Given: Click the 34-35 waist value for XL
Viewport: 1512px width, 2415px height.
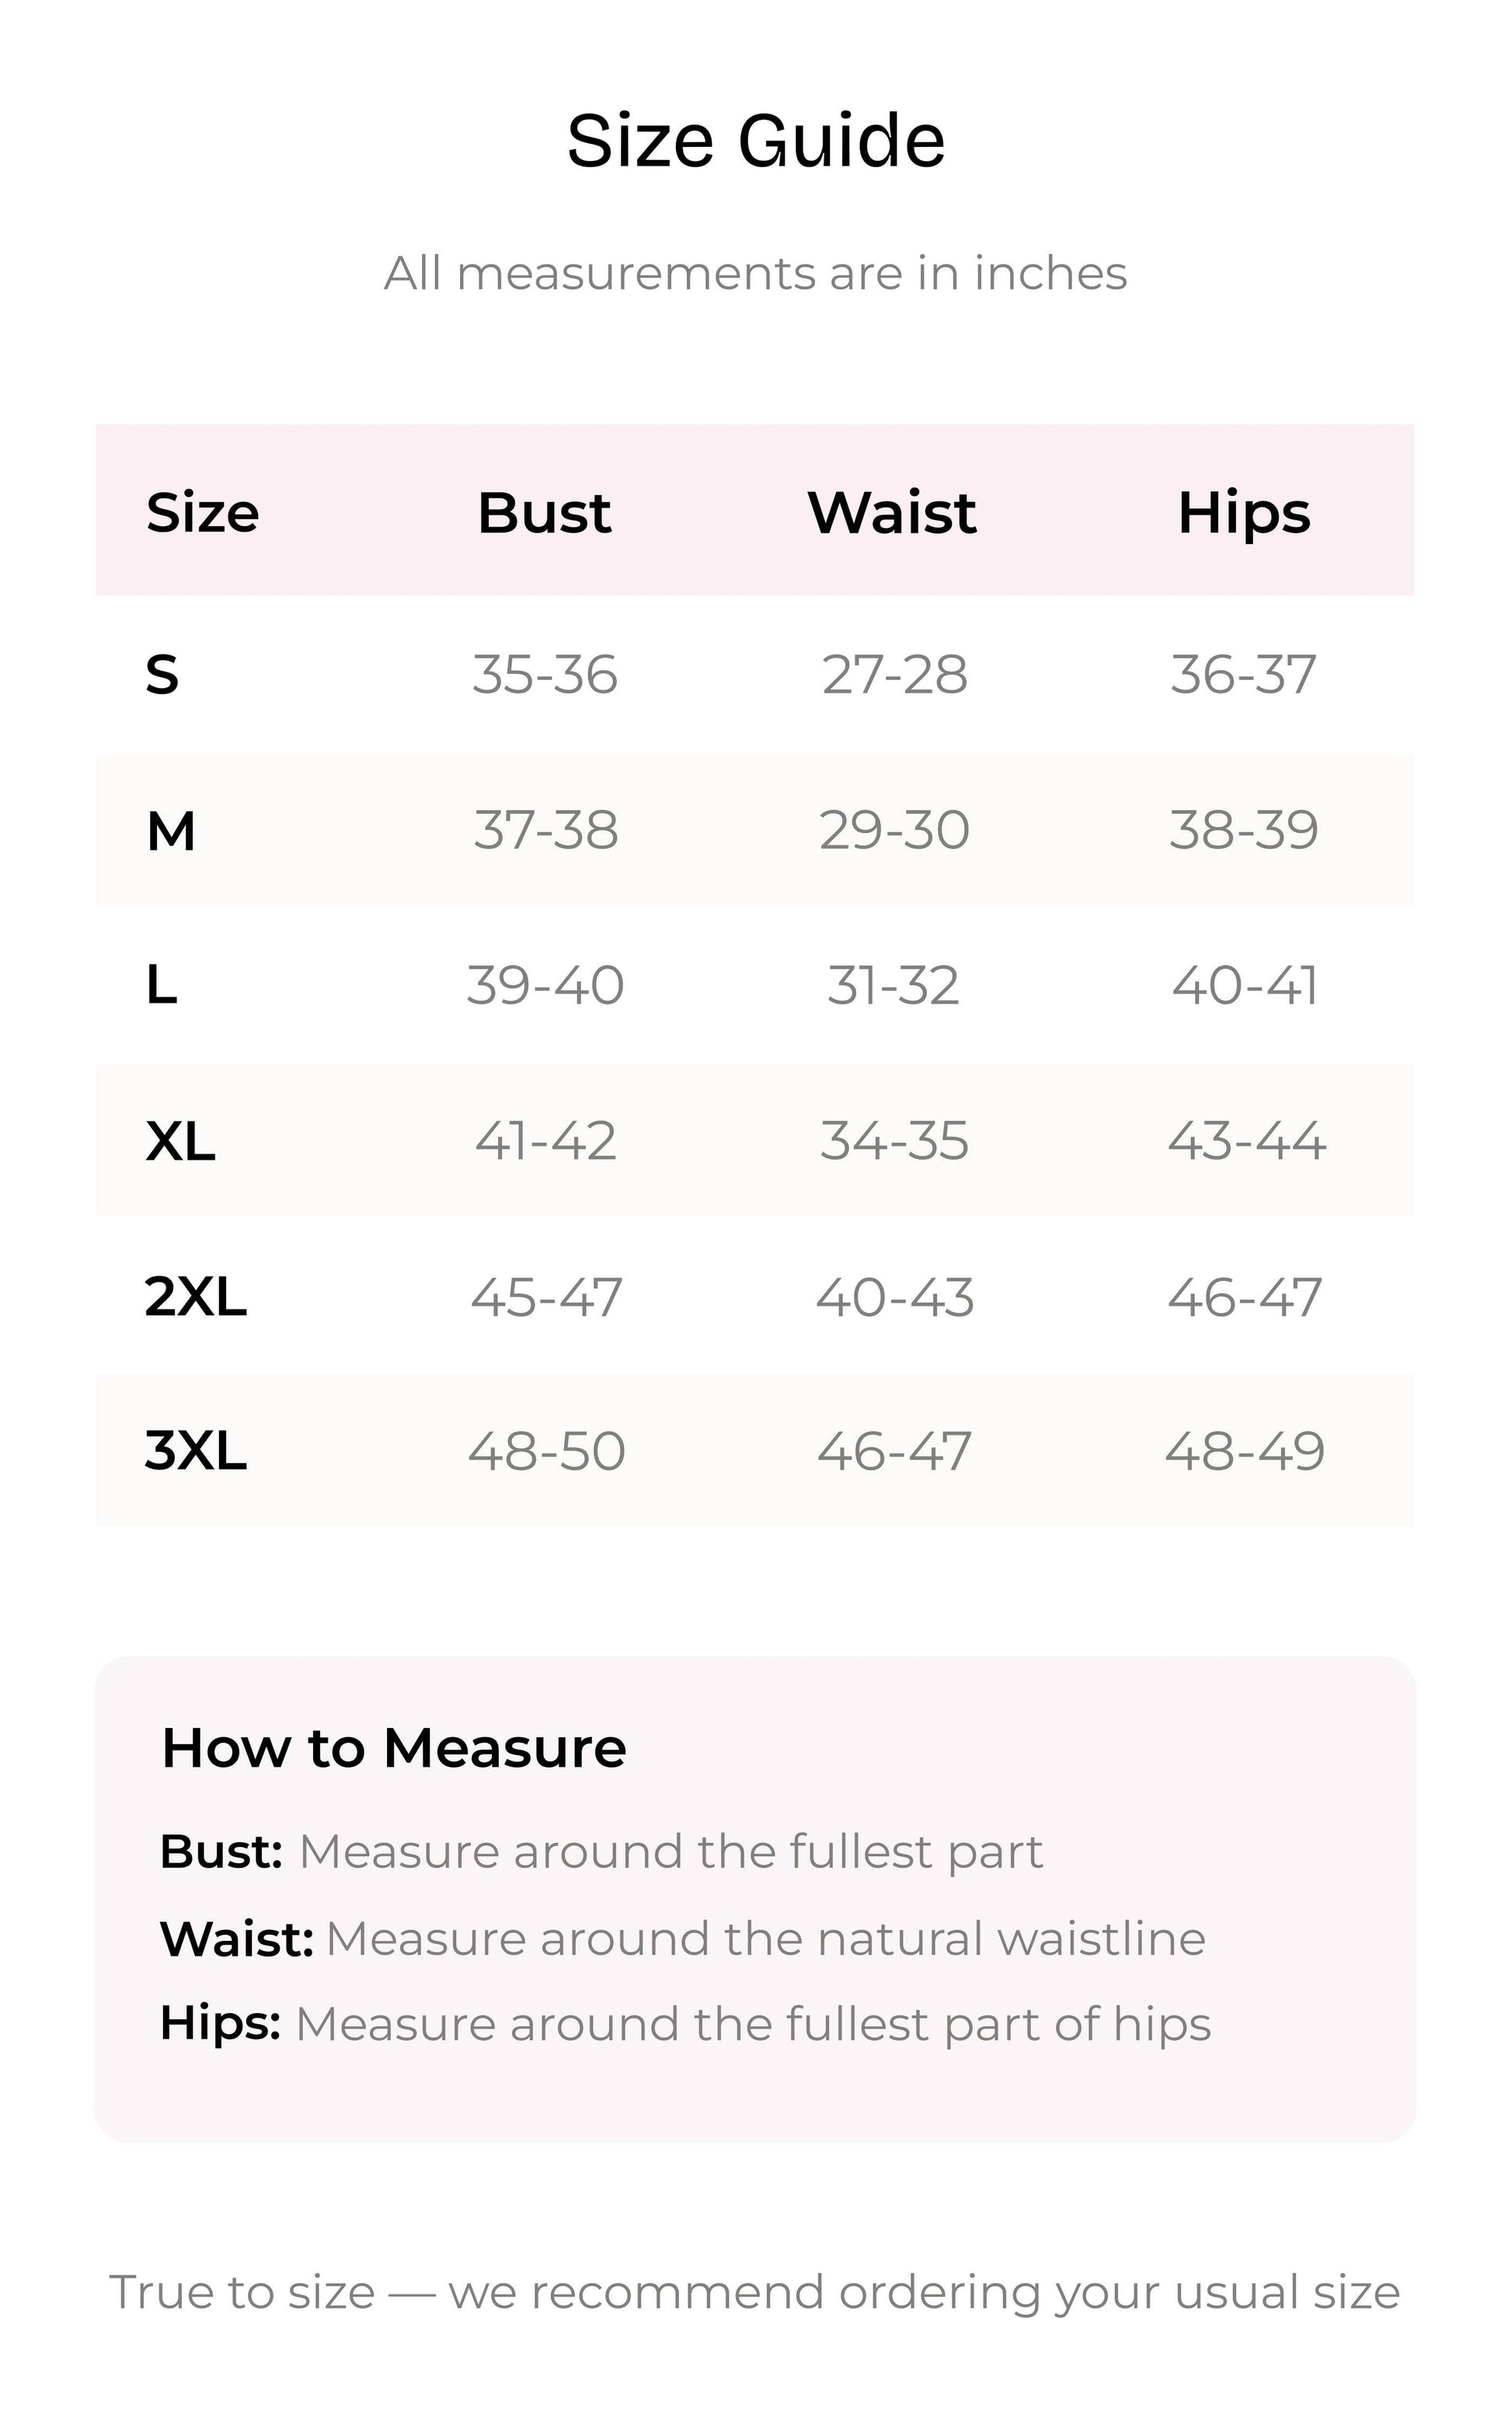Looking at the screenshot, I should pyautogui.click(x=894, y=1140).
